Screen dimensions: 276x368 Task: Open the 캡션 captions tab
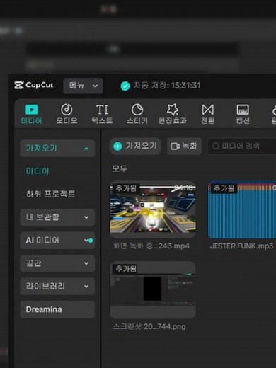coord(243,114)
